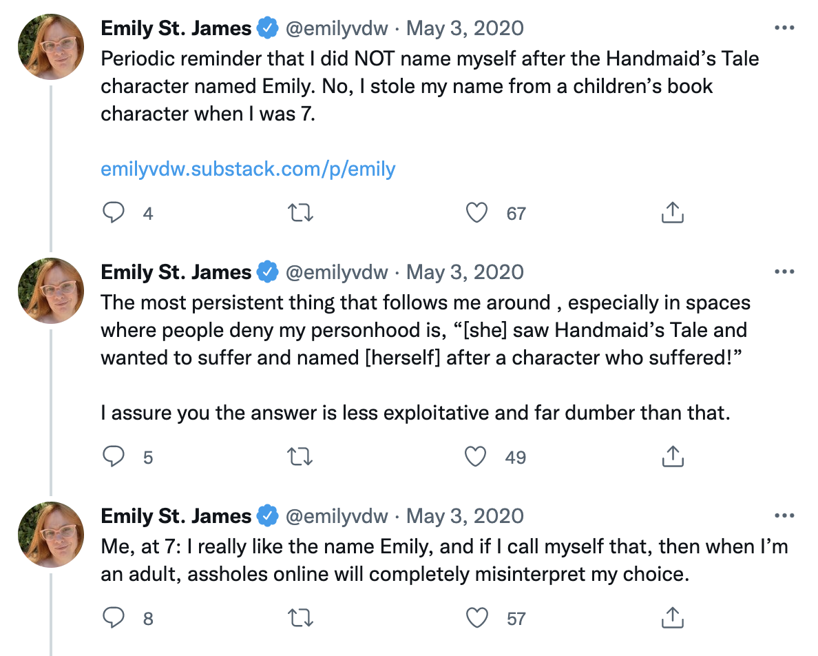Like the first tweet with 67 likes
This screenshot has height=656, width=818.
(x=476, y=213)
